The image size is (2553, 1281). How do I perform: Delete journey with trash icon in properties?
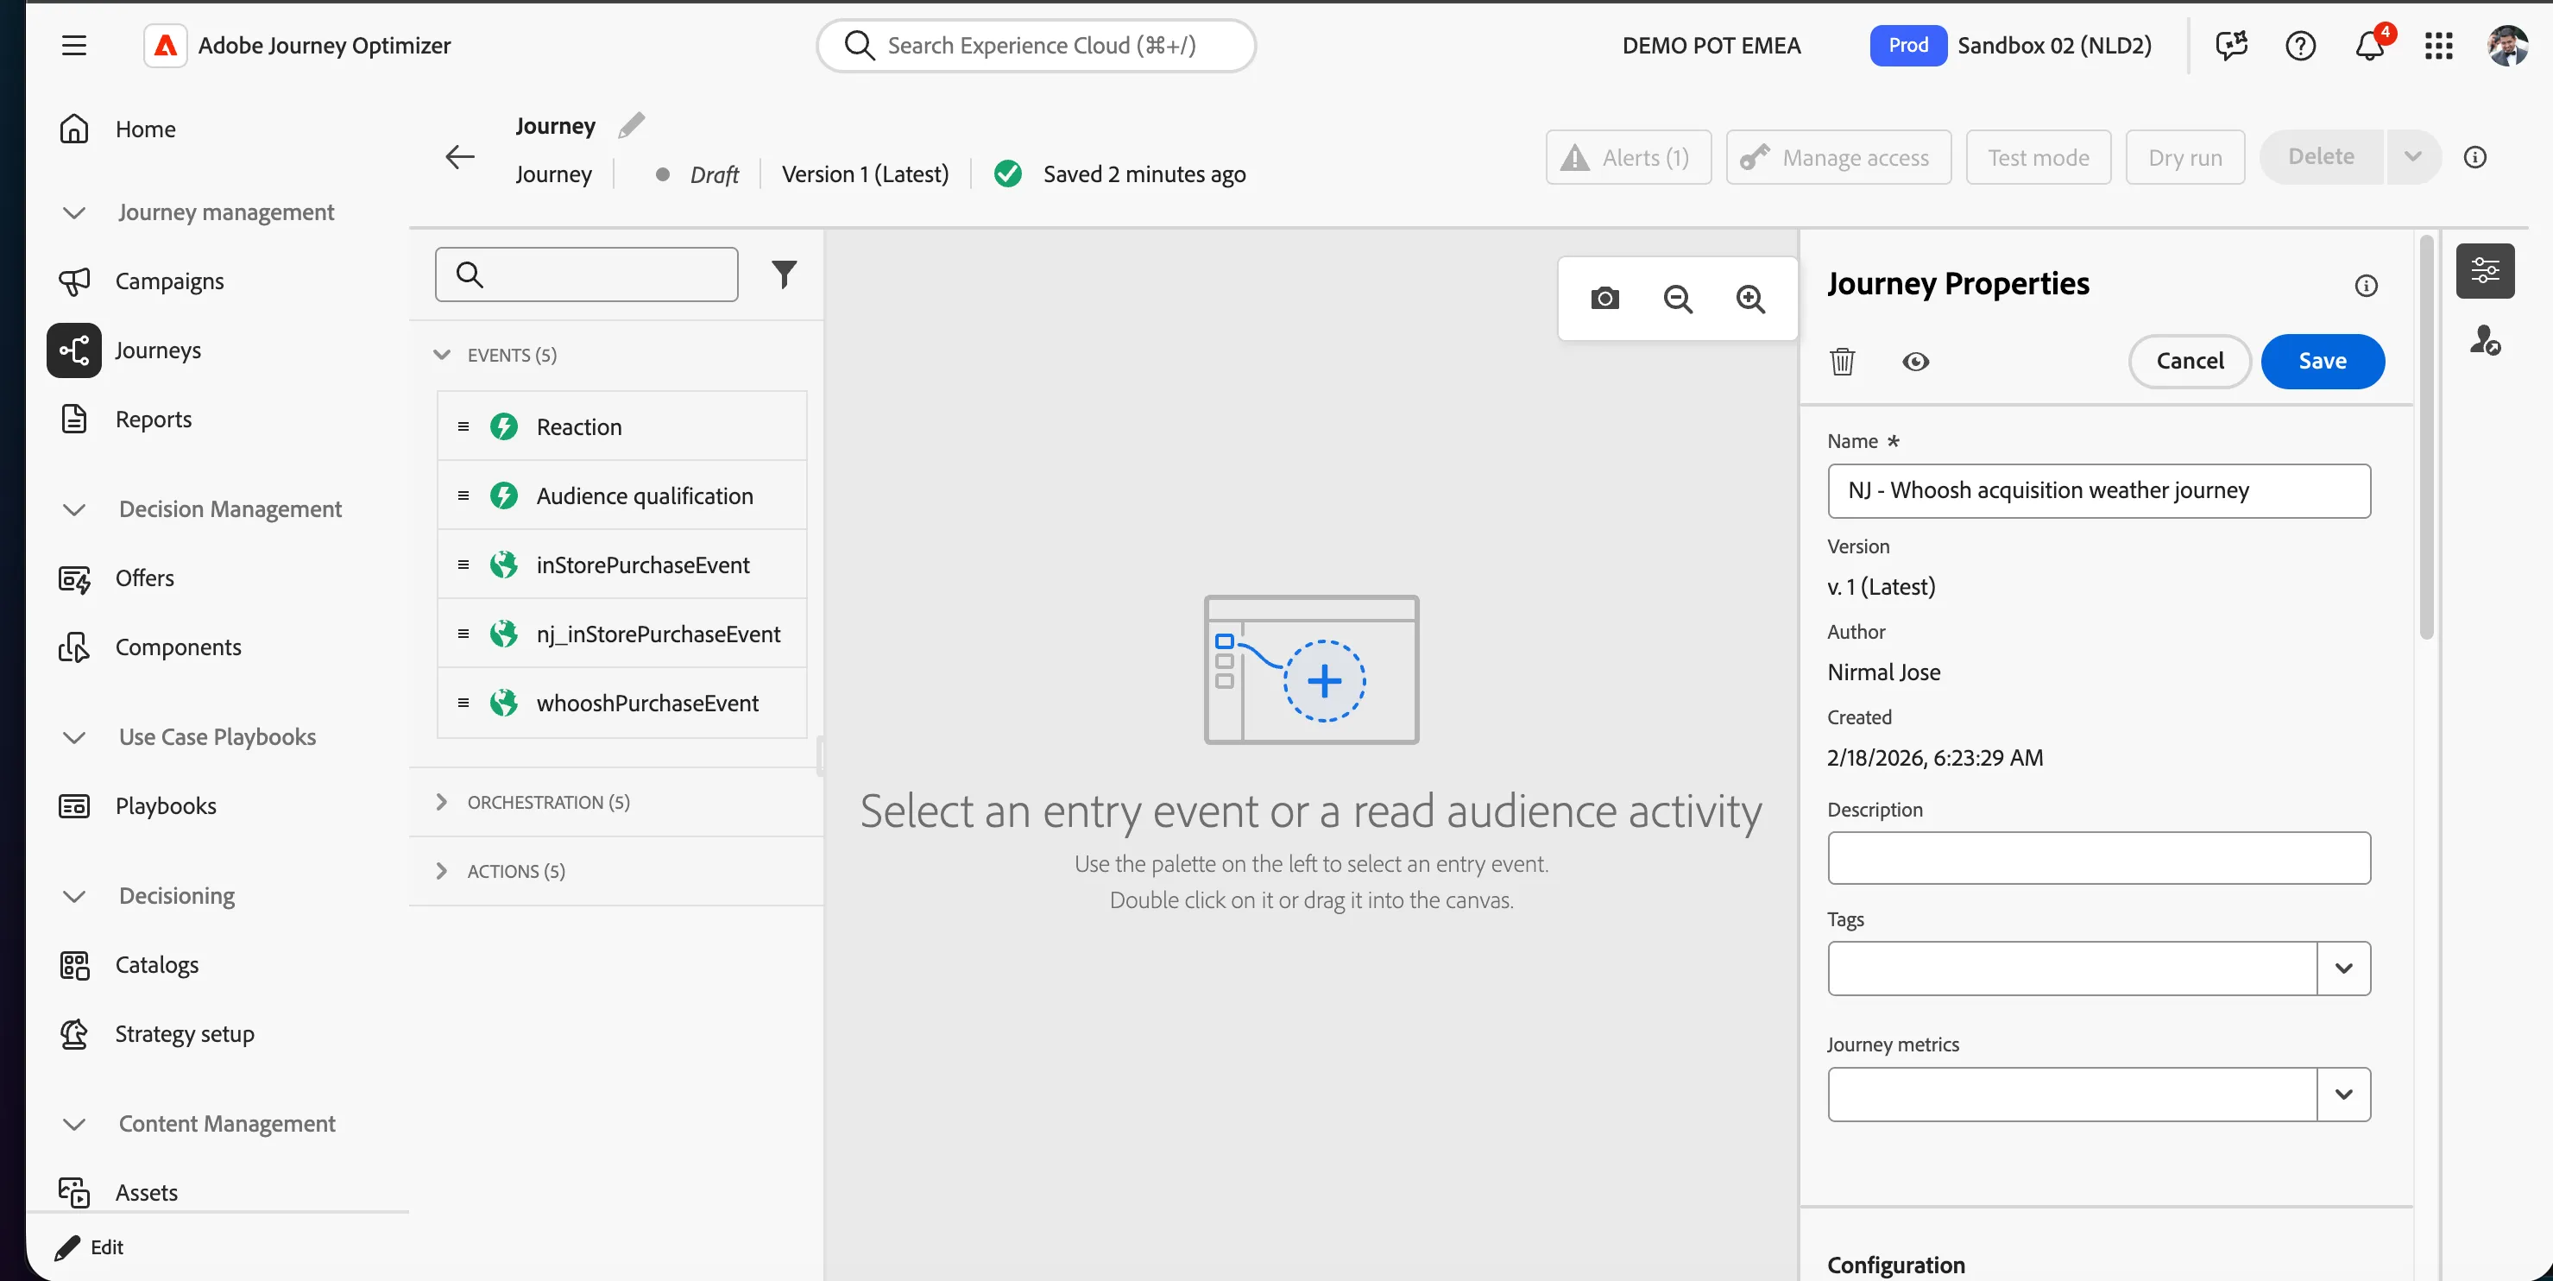click(x=1843, y=362)
